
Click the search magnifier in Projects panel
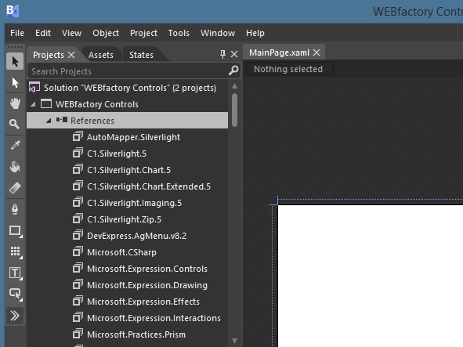click(233, 70)
